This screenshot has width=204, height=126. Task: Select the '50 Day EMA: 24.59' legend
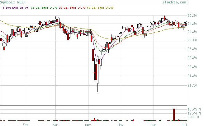click(100, 8)
